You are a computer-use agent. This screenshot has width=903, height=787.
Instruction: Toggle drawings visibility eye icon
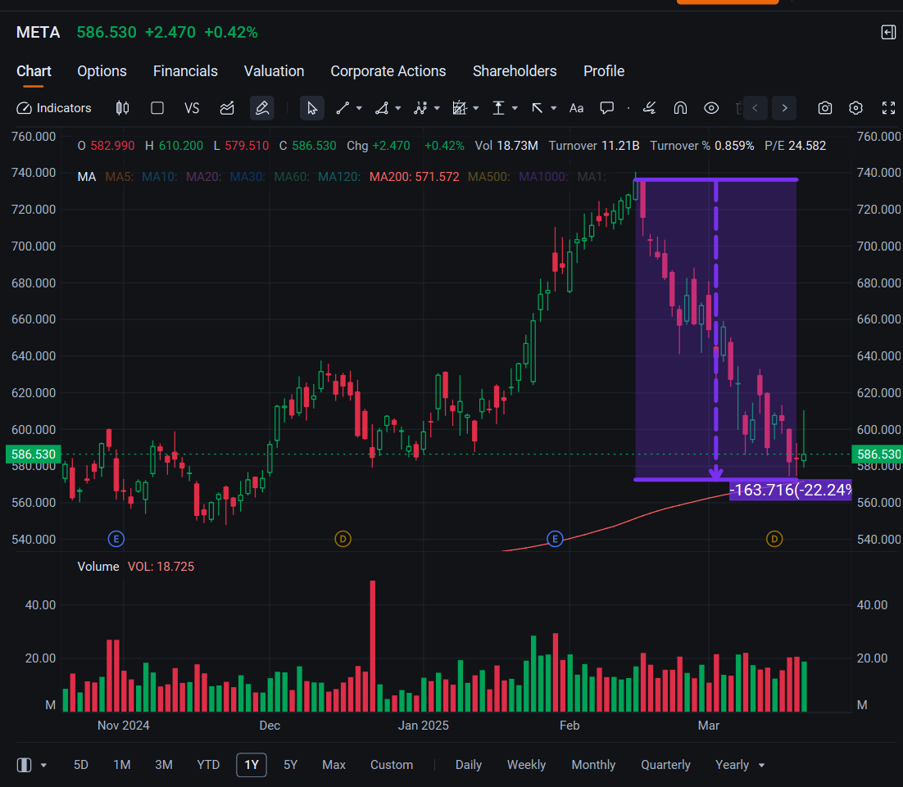click(711, 108)
